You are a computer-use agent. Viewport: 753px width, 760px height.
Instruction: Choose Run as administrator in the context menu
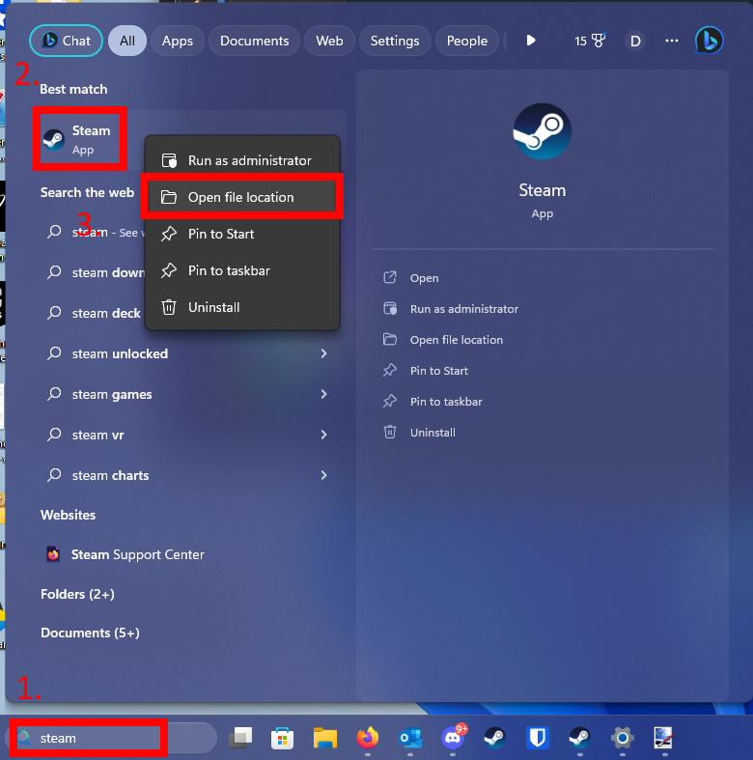click(x=242, y=160)
